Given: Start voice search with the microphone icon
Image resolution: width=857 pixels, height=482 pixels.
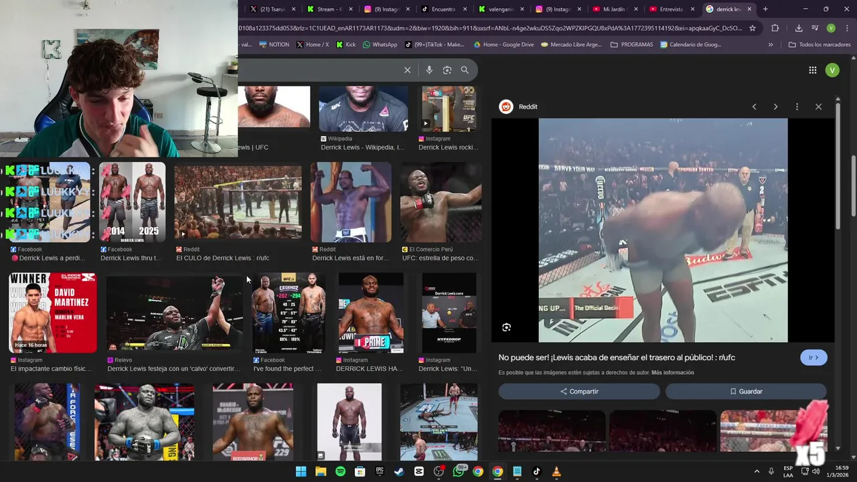Looking at the screenshot, I should (429, 70).
